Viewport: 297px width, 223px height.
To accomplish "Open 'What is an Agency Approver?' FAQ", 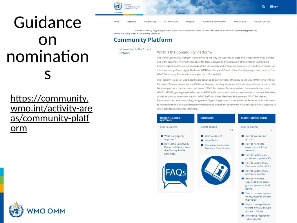I will pos(174,138).
